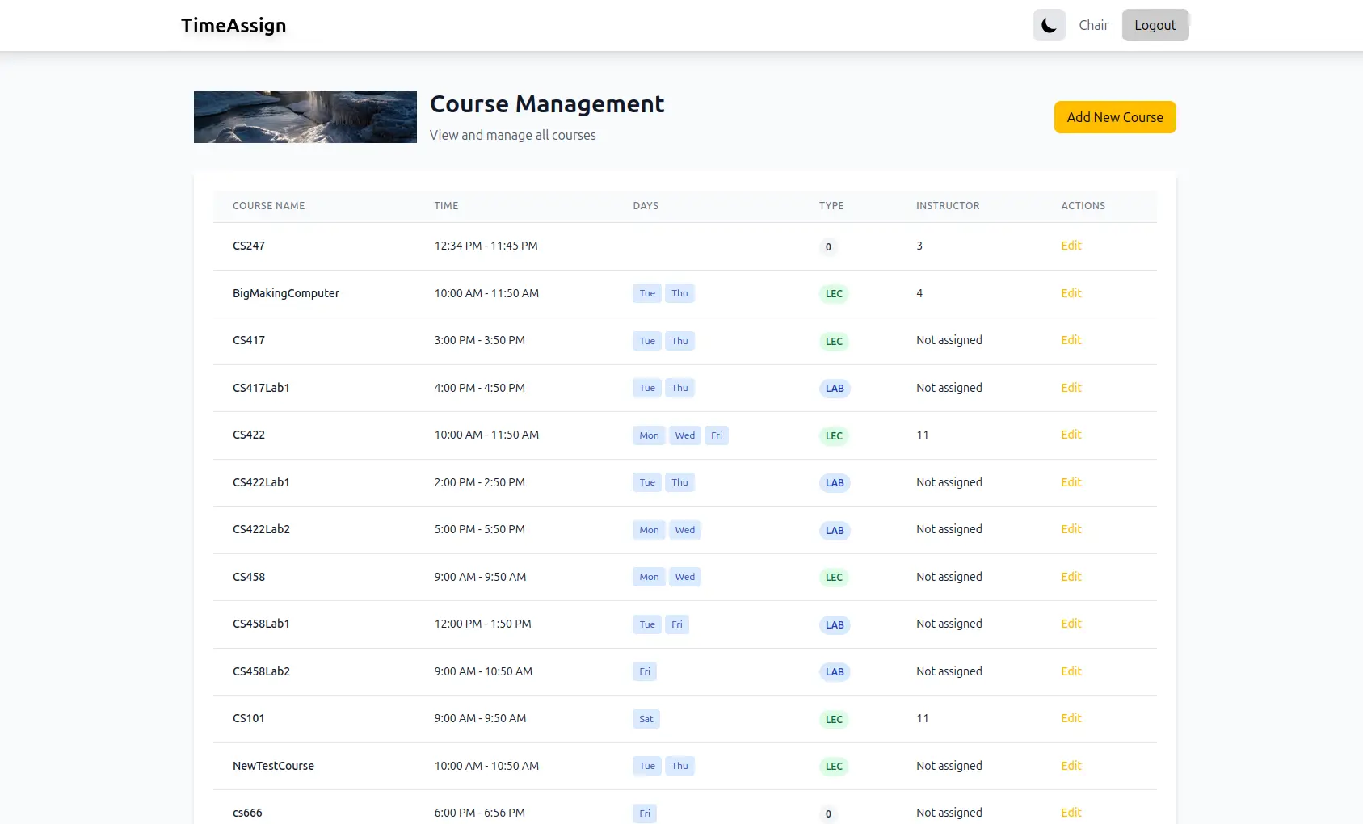Edit the BigMakingComputer course

click(x=1071, y=293)
